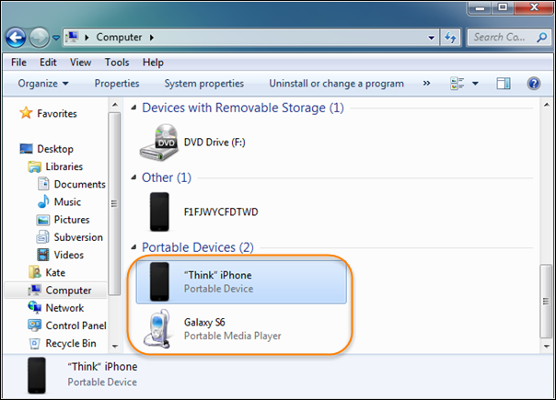Click the greyed Forward arrow button
This screenshot has height=400, width=556.
click(39, 38)
